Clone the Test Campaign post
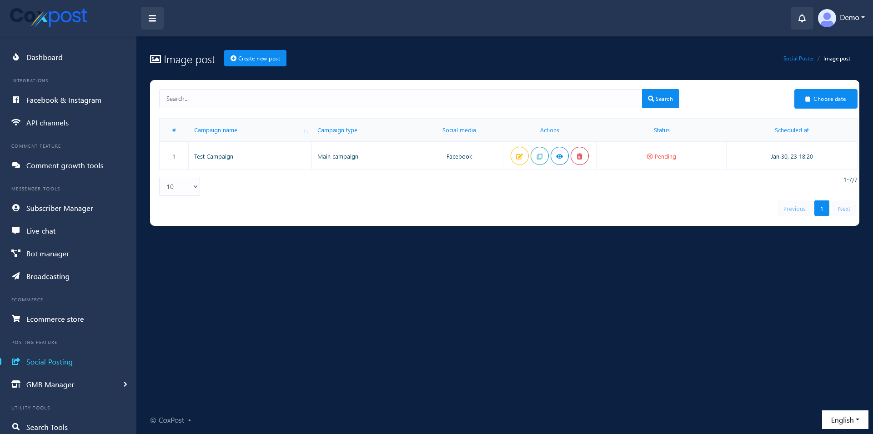873x434 pixels. 540,156
